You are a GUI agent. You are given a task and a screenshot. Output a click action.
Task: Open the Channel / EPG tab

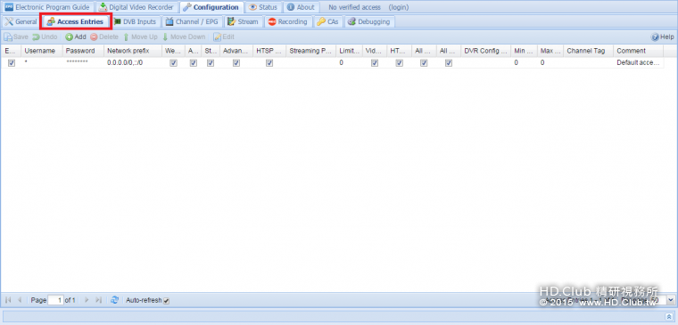pos(192,21)
